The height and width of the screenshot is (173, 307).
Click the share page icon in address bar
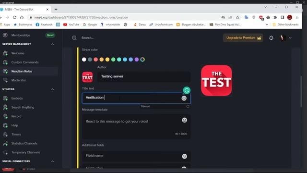click(x=230, y=17)
